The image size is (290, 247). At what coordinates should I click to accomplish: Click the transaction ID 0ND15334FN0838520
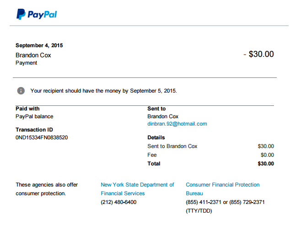tap(42, 137)
